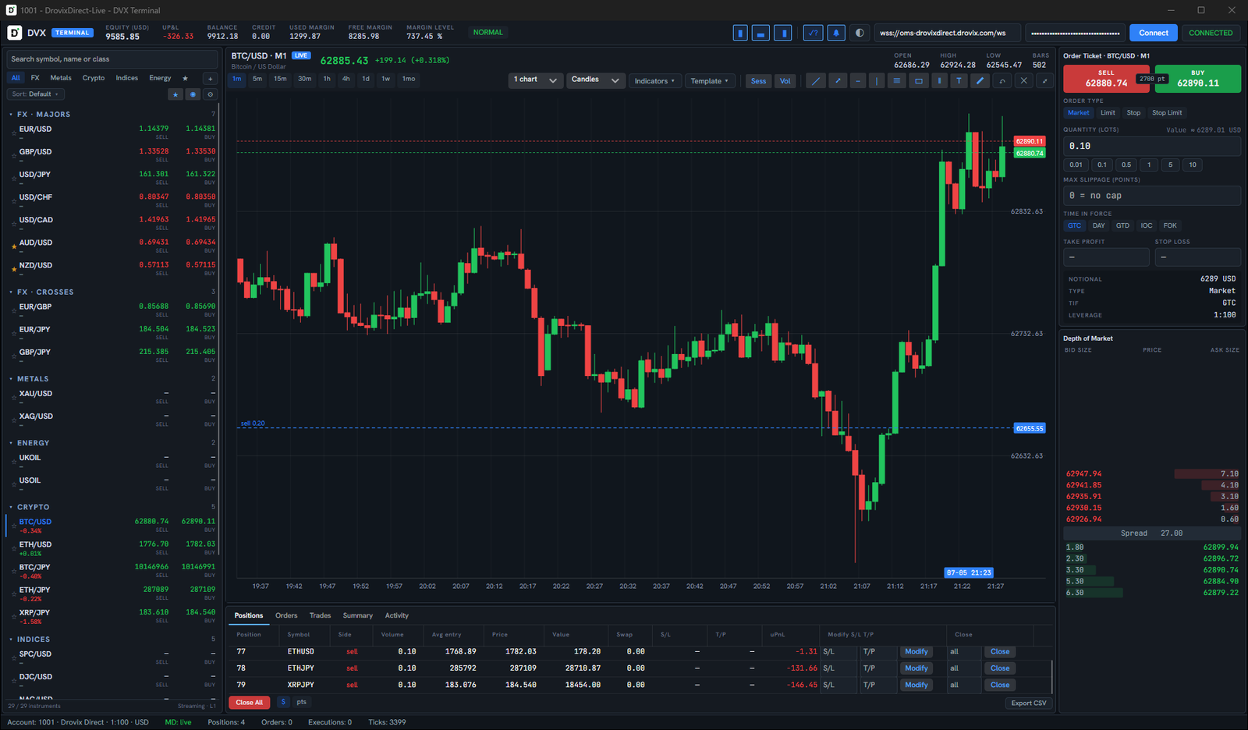Select the vertical line drawing tool
The height and width of the screenshot is (730, 1248).
coord(877,81)
